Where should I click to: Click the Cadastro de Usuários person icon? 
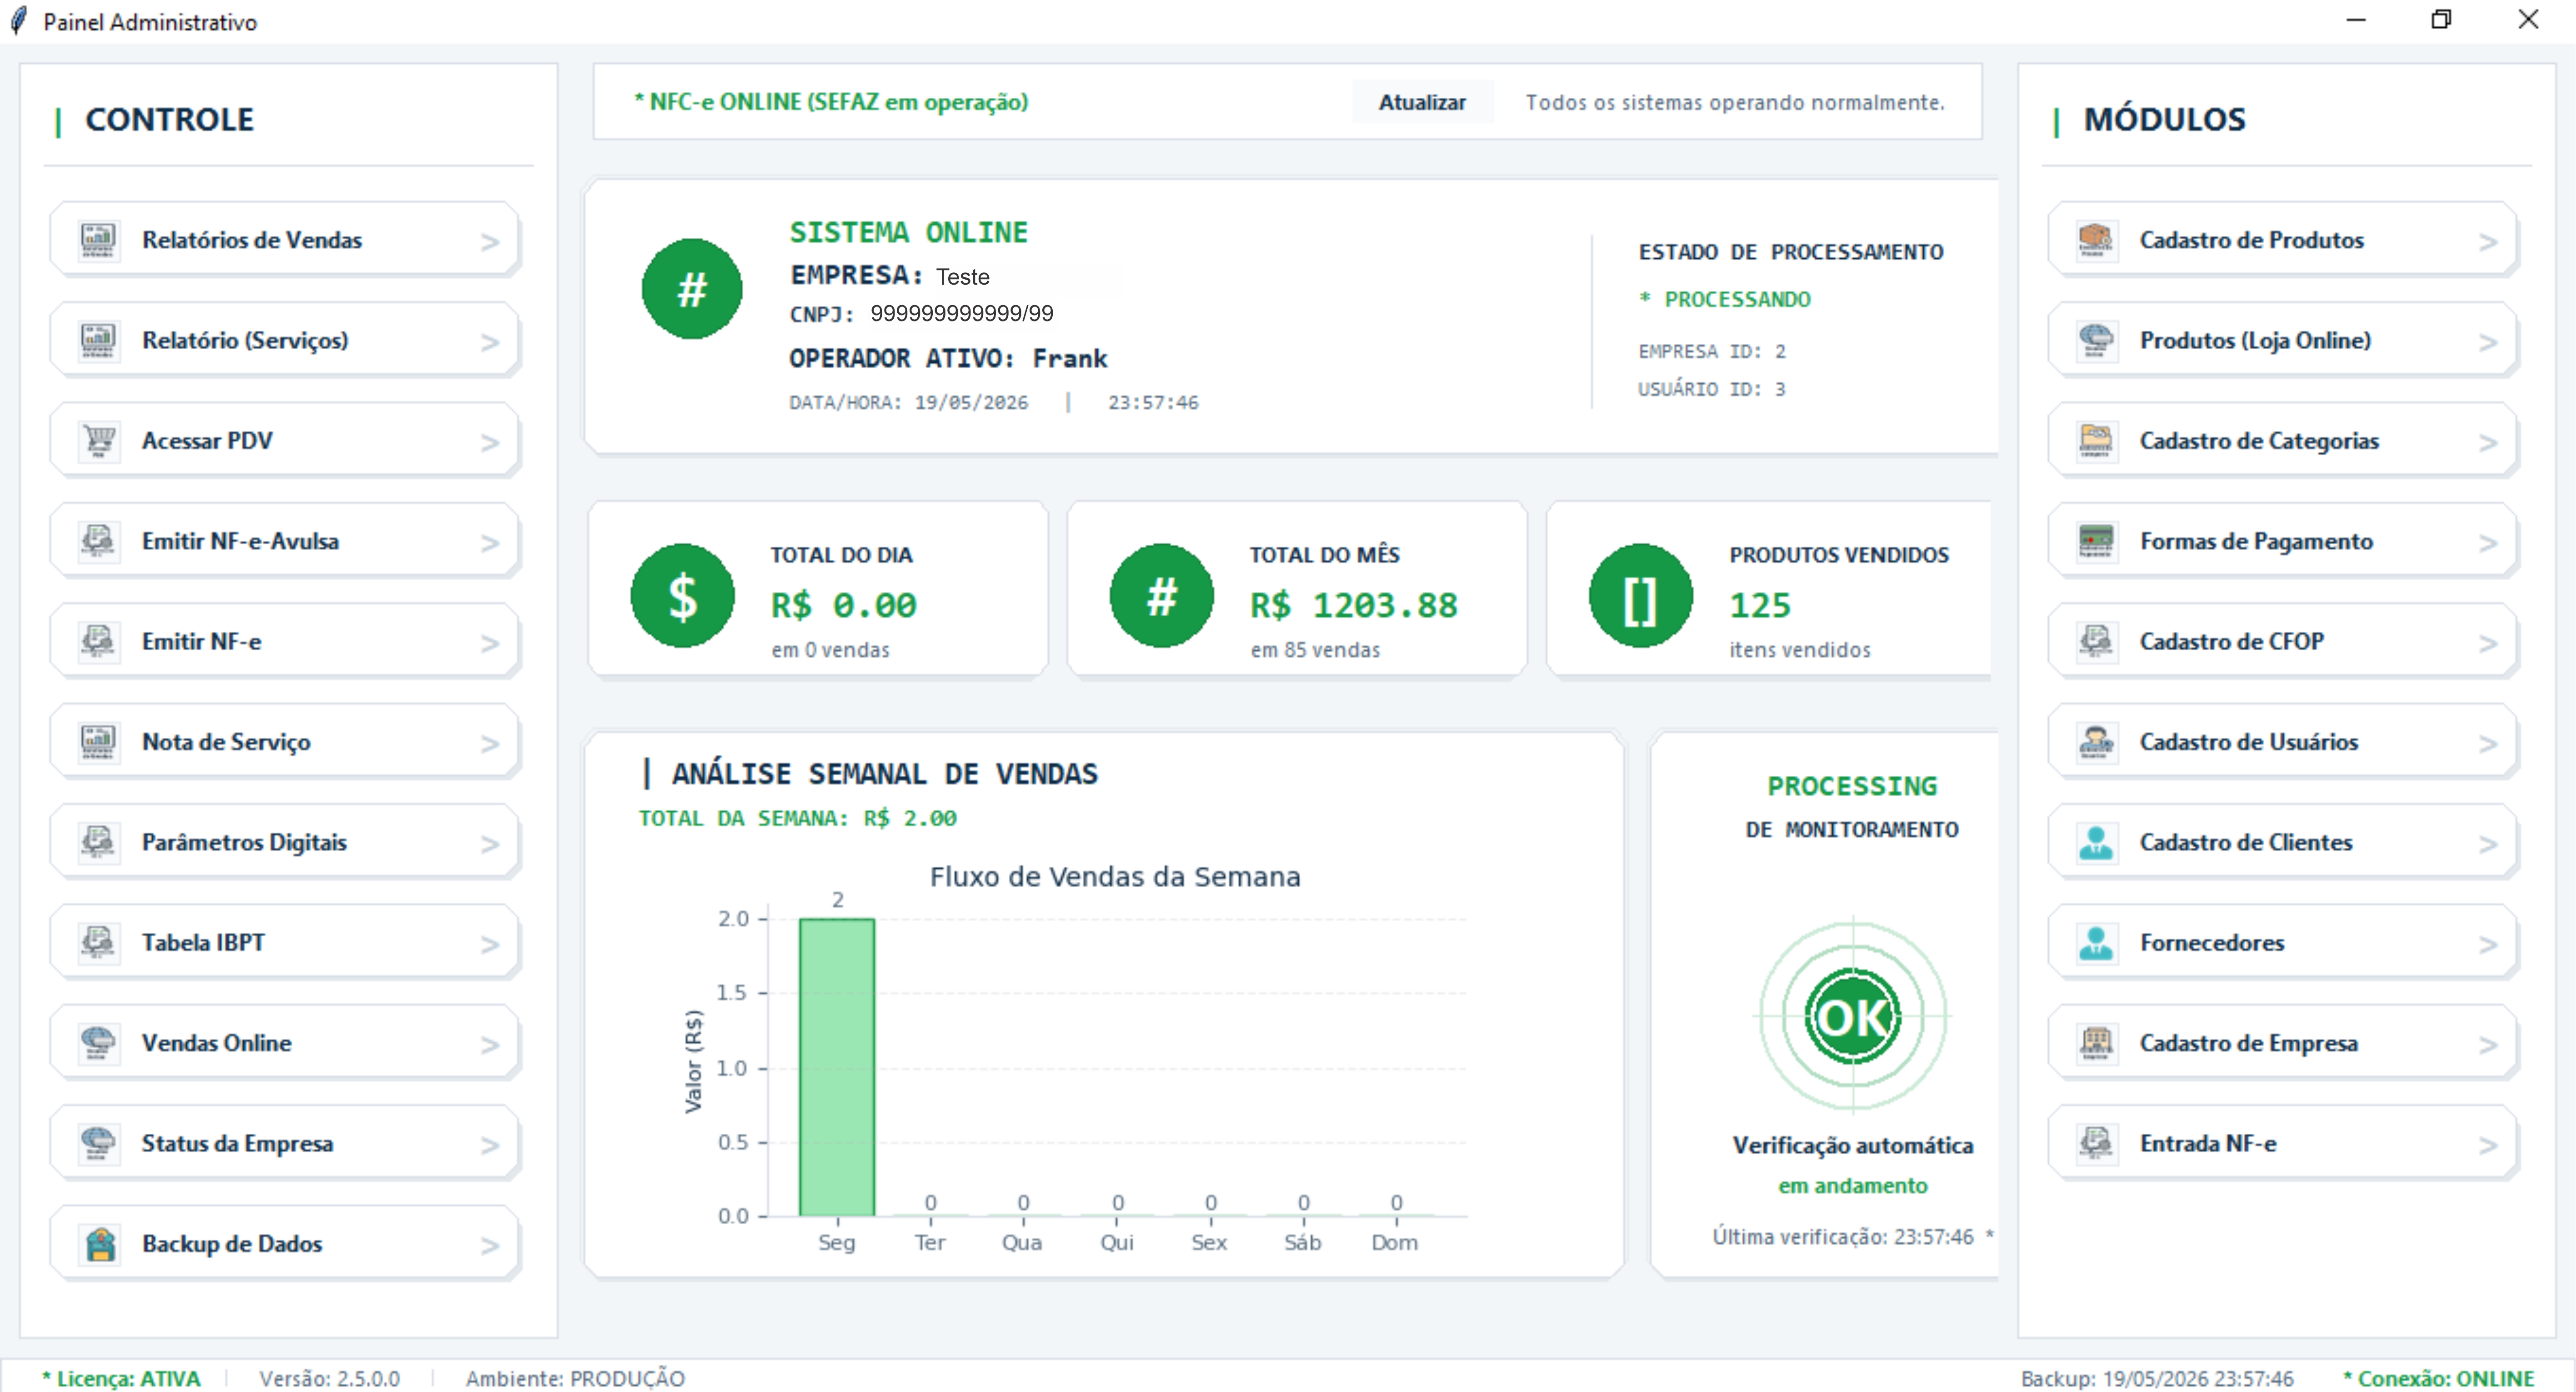coord(2096,742)
